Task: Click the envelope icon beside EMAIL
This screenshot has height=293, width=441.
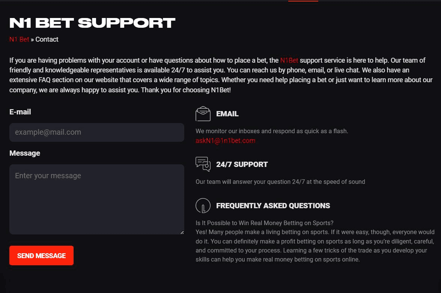Action: [x=203, y=114]
